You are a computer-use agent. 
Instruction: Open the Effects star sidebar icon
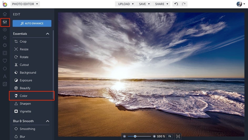(x=5, y=38)
